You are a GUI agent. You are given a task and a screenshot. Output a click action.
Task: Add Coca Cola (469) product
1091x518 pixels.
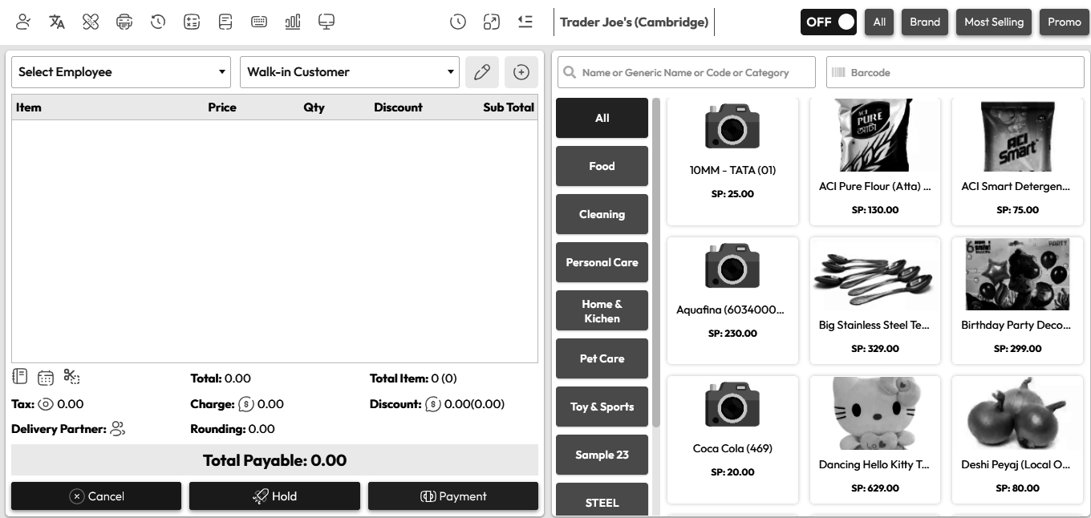732,439
